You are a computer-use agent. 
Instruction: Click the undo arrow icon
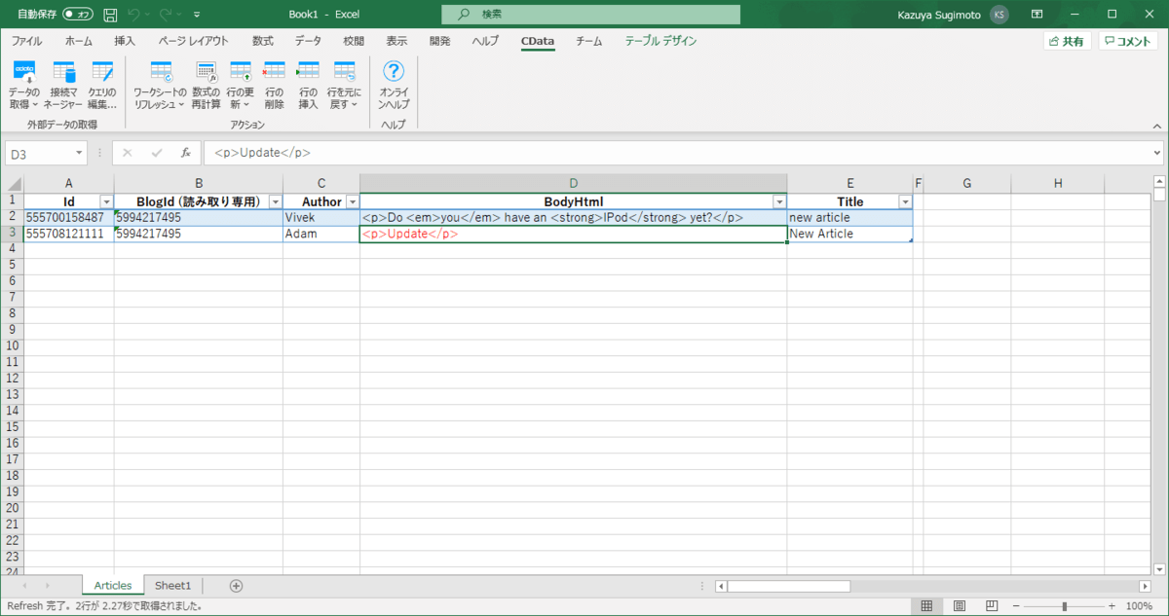coord(134,15)
